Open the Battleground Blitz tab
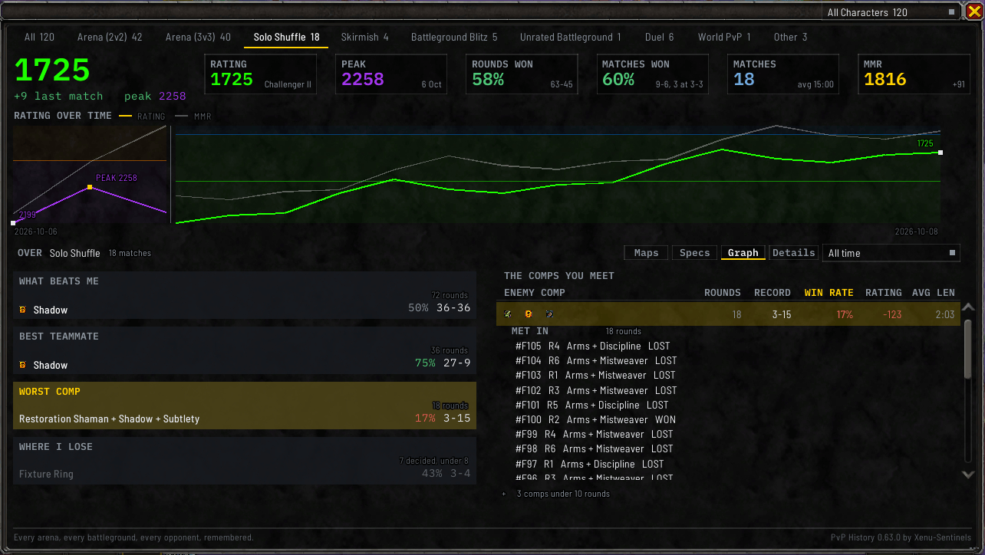This screenshot has height=555, width=985. [454, 37]
